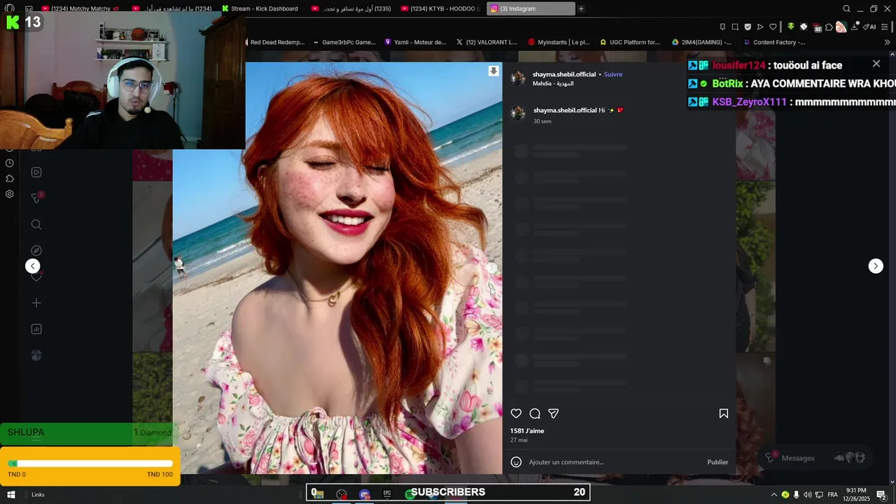The height and width of the screenshot is (504, 896).
Task: Open Windows notification center
Action: pos(881,495)
